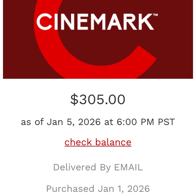Click the dollar sign in the balance

coord(74,100)
